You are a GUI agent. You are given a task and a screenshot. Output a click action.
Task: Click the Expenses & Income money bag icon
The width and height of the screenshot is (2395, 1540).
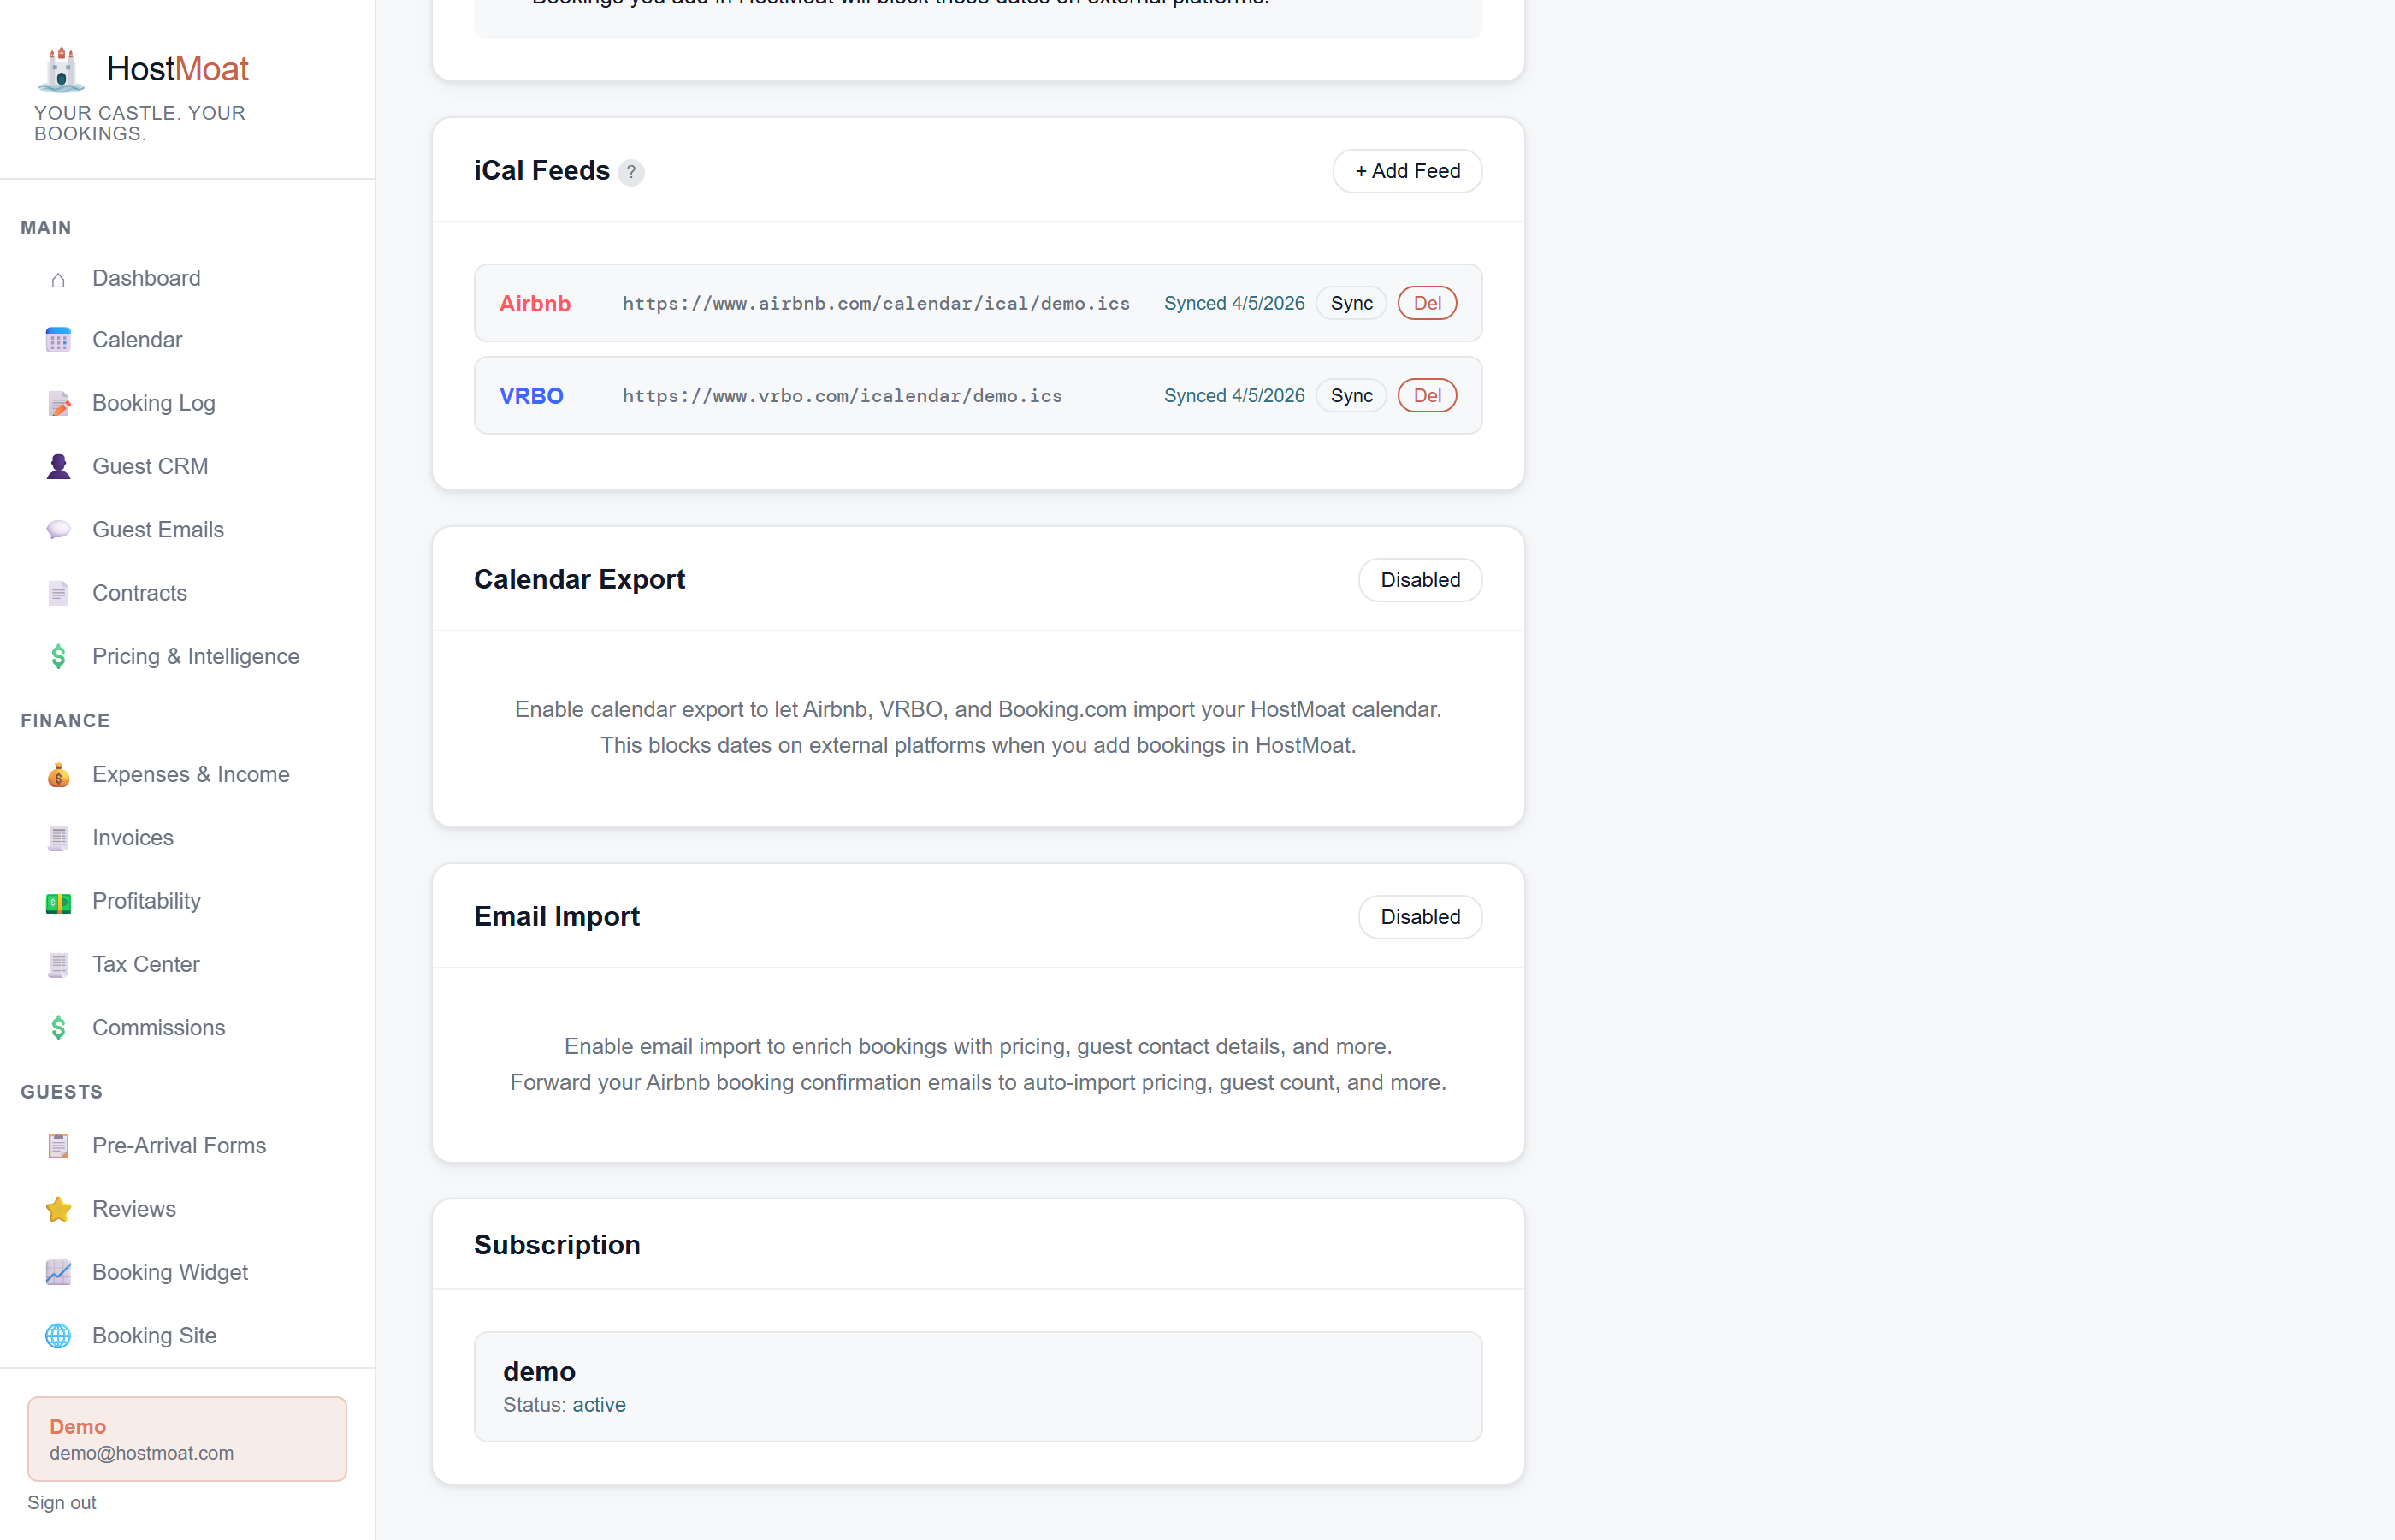(x=58, y=774)
